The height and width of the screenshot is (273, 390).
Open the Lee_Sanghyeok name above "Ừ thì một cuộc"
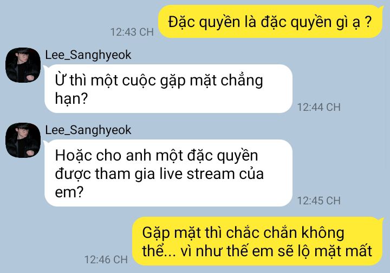coord(88,55)
